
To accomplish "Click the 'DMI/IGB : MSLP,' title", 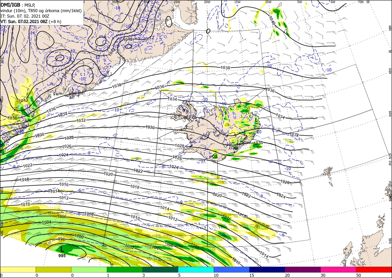I will click(18, 5).
